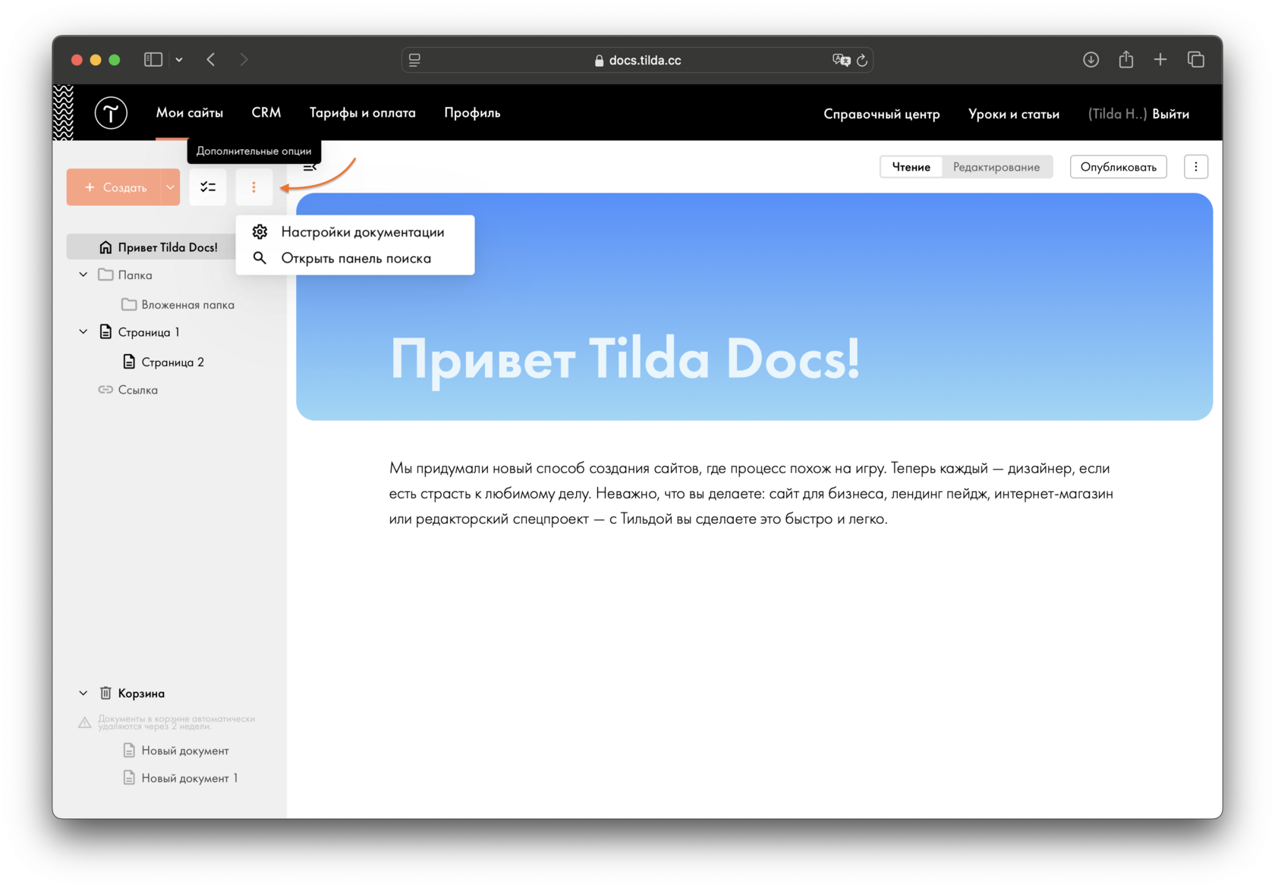This screenshot has width=1275, height=888.
Task: Toggle Safari sidebar panel icon
Action: click(153, 59)
